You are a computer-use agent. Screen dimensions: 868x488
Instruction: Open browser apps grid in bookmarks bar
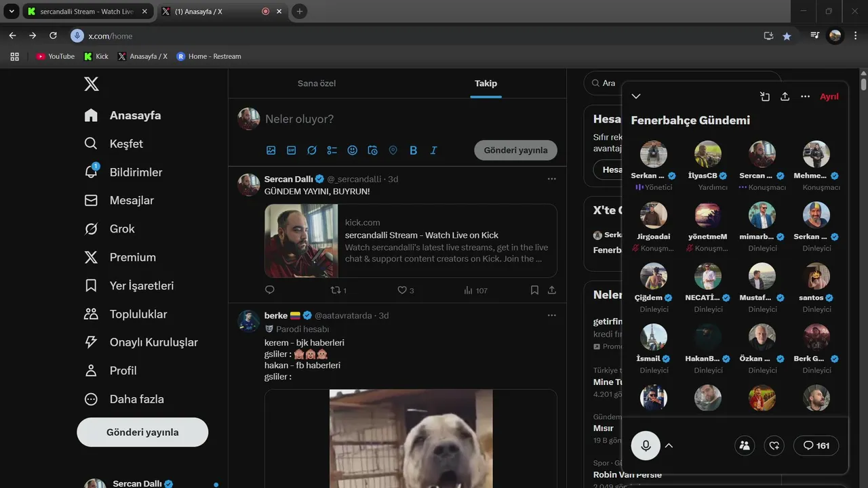(x=15, y=56)
